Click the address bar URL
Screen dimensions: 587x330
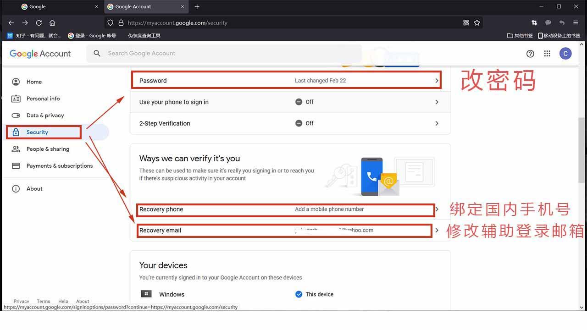point(177,22)
